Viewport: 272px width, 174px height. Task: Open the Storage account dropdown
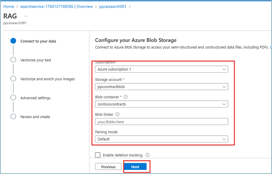tap(162, 87)
